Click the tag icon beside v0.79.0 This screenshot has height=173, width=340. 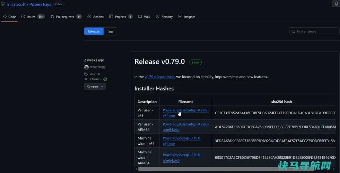coord(86,74)
